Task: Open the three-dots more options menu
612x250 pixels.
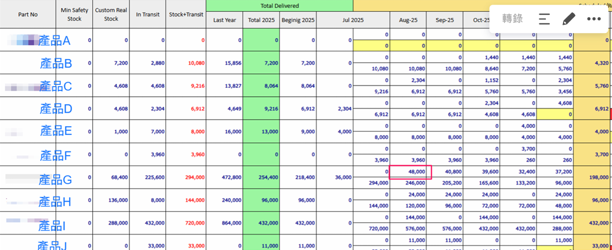Action: click(x=594, y=18)
